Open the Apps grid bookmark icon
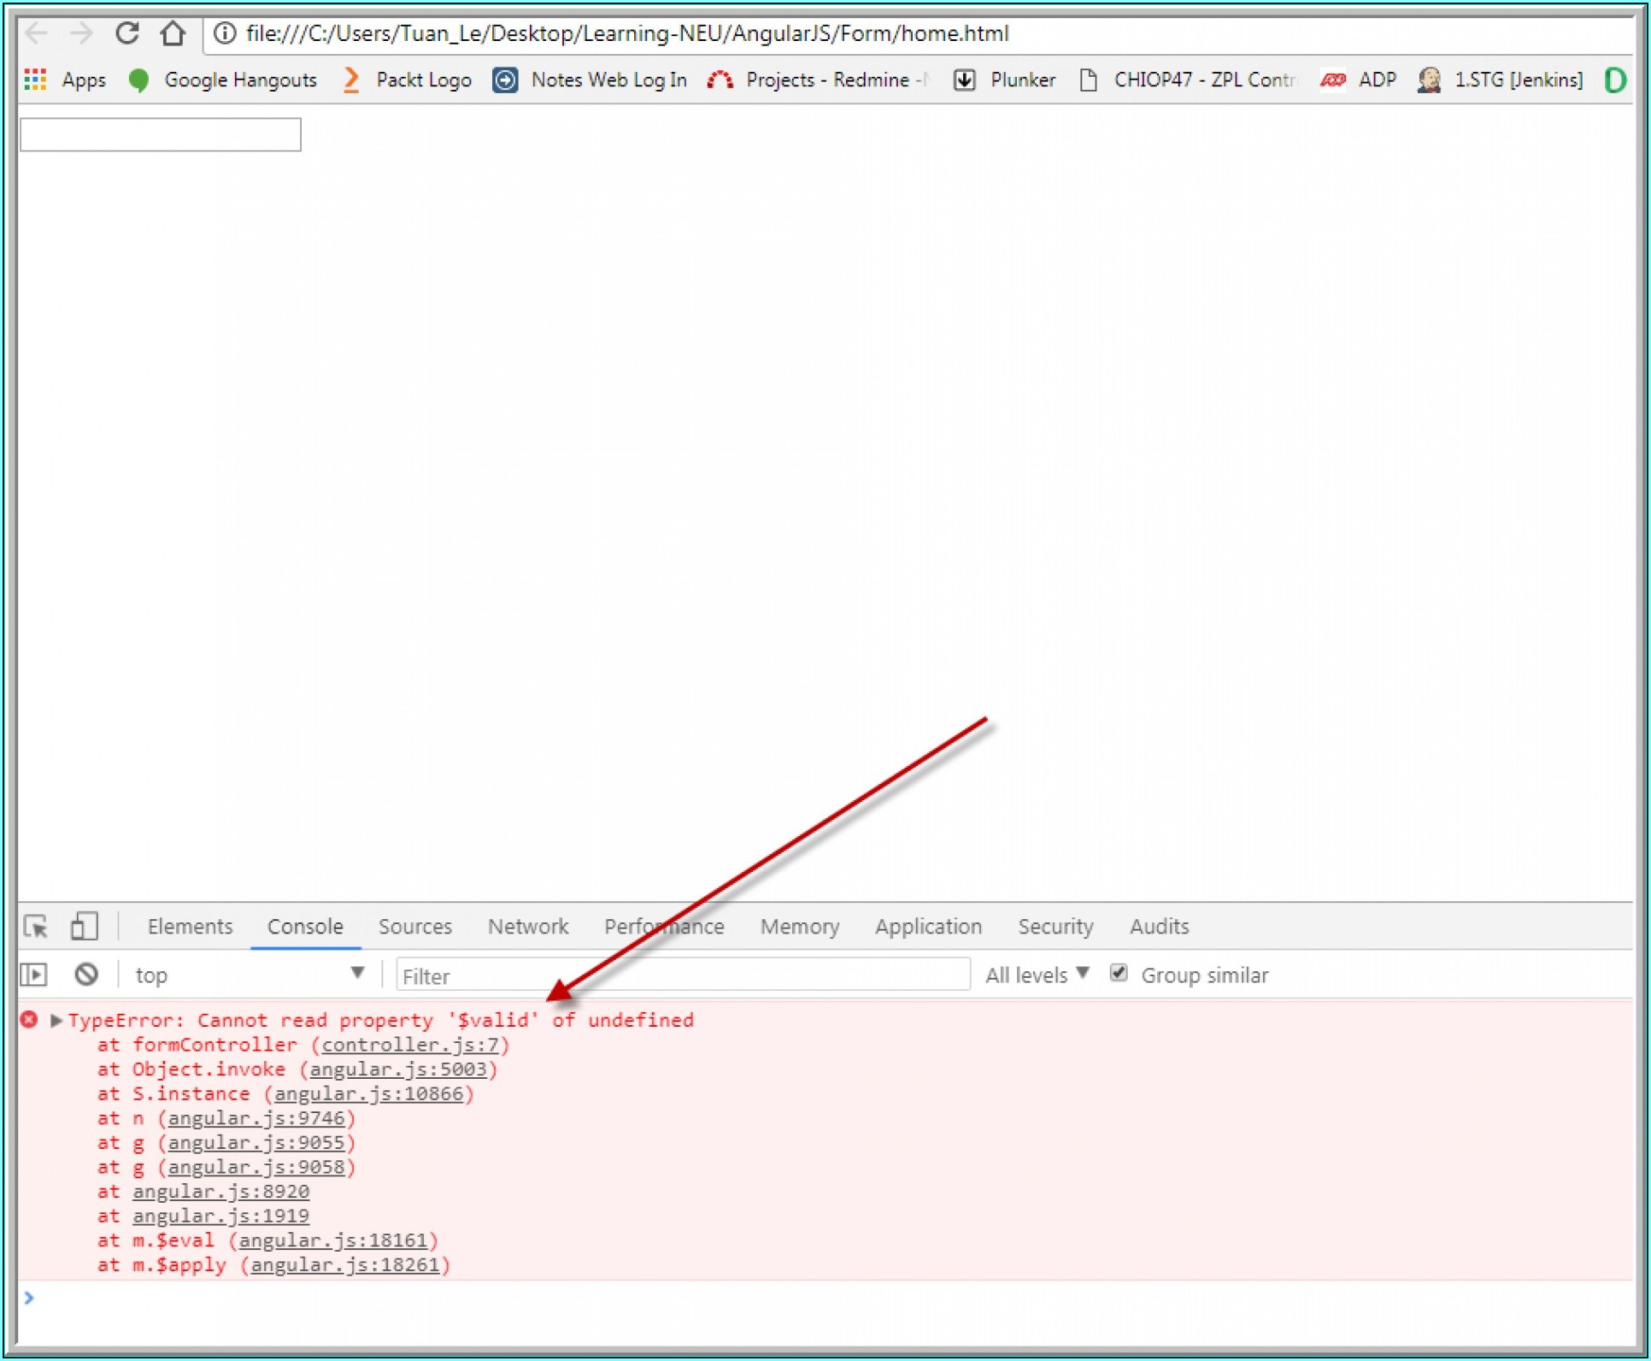 point(35,80)
